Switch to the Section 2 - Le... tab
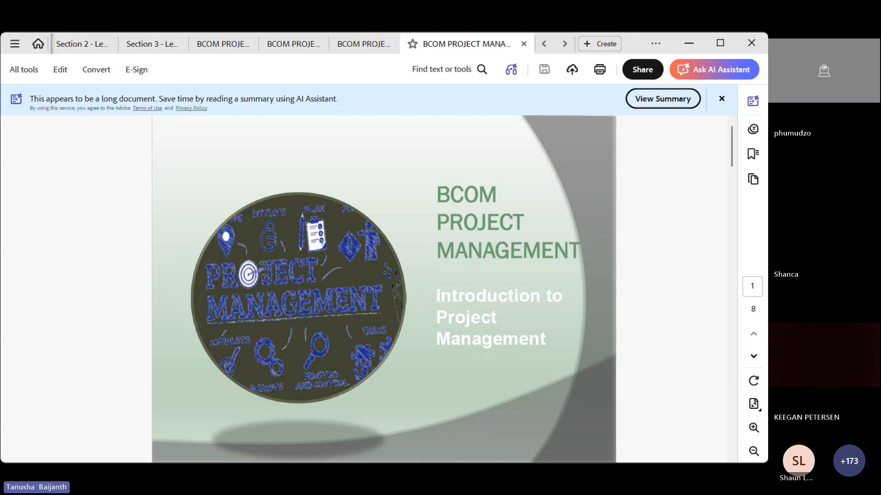Viewport: 881px width, 495px height. (x=82, y=44)
